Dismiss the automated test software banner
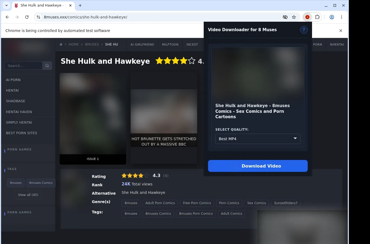Viewport: 370px width, 244px height. coord(341,31)
